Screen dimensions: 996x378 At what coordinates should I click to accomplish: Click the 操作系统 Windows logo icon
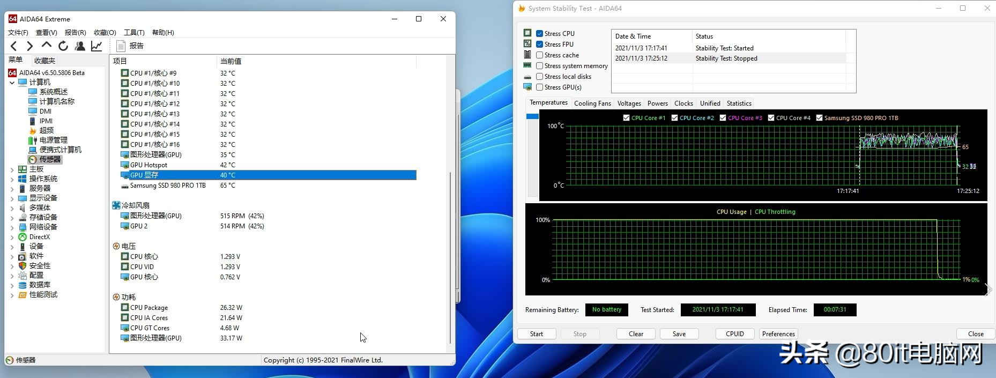tap(23, 179)
